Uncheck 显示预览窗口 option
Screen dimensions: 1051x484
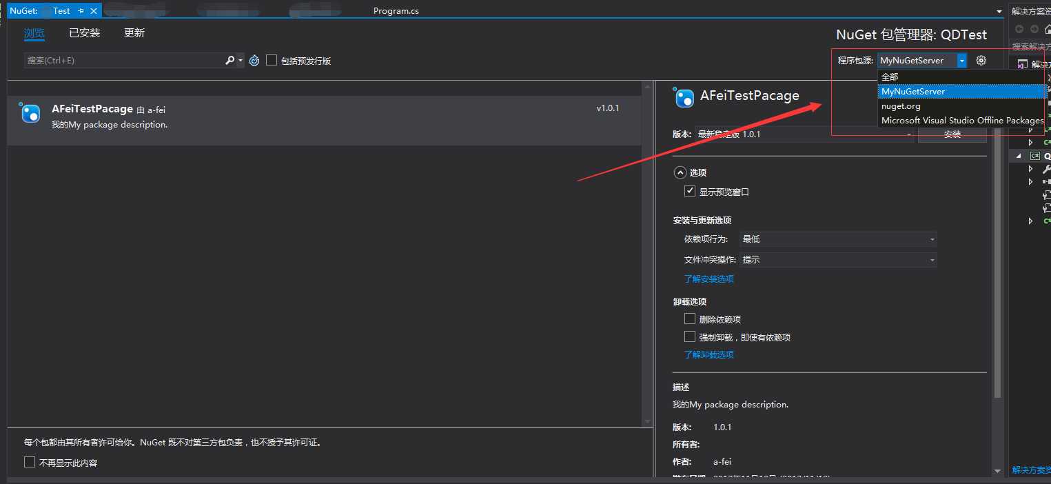690,191
